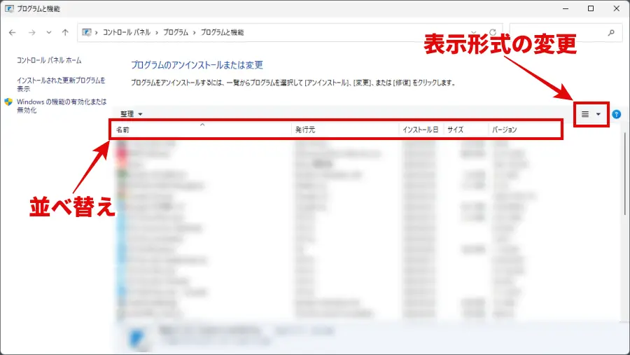The width and height of the screenshot is (630, 355).
Task: Click the vertical scrollbar of the list
Action: tap(625, 173)
